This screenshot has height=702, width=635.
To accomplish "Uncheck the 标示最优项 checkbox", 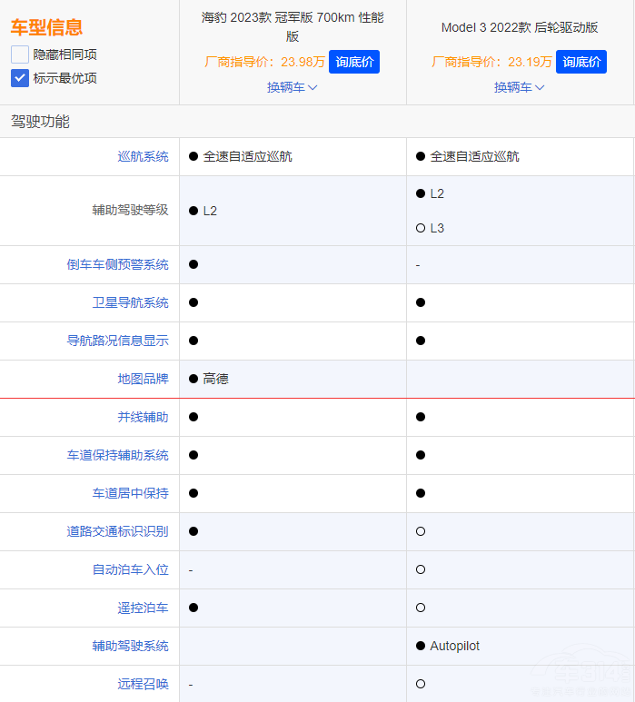I will tap(20, 78).
